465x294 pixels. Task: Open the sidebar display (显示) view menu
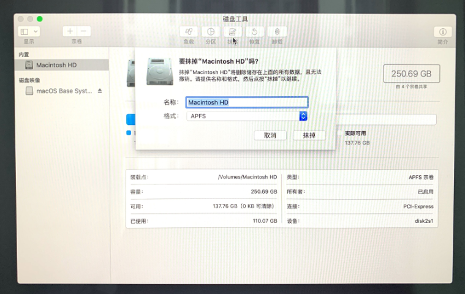[x=29, y=31]
